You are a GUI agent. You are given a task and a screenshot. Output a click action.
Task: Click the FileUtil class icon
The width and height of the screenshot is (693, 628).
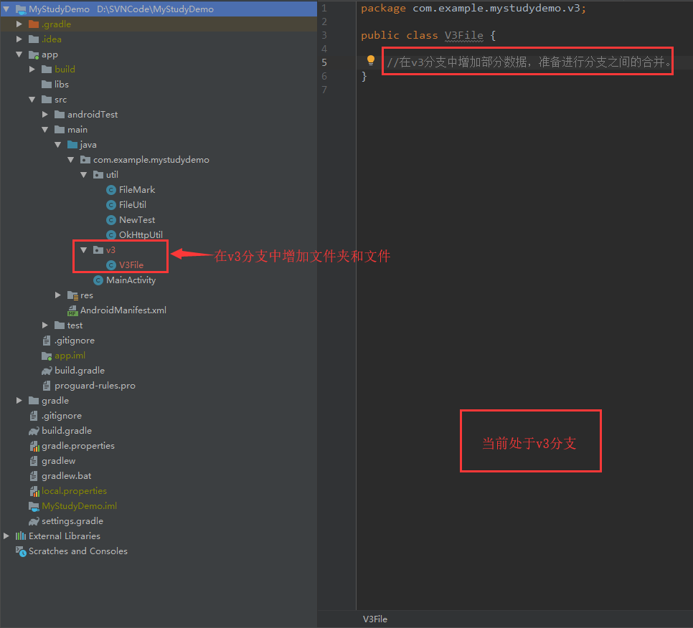pyautogui.click(x=111, y=205)
